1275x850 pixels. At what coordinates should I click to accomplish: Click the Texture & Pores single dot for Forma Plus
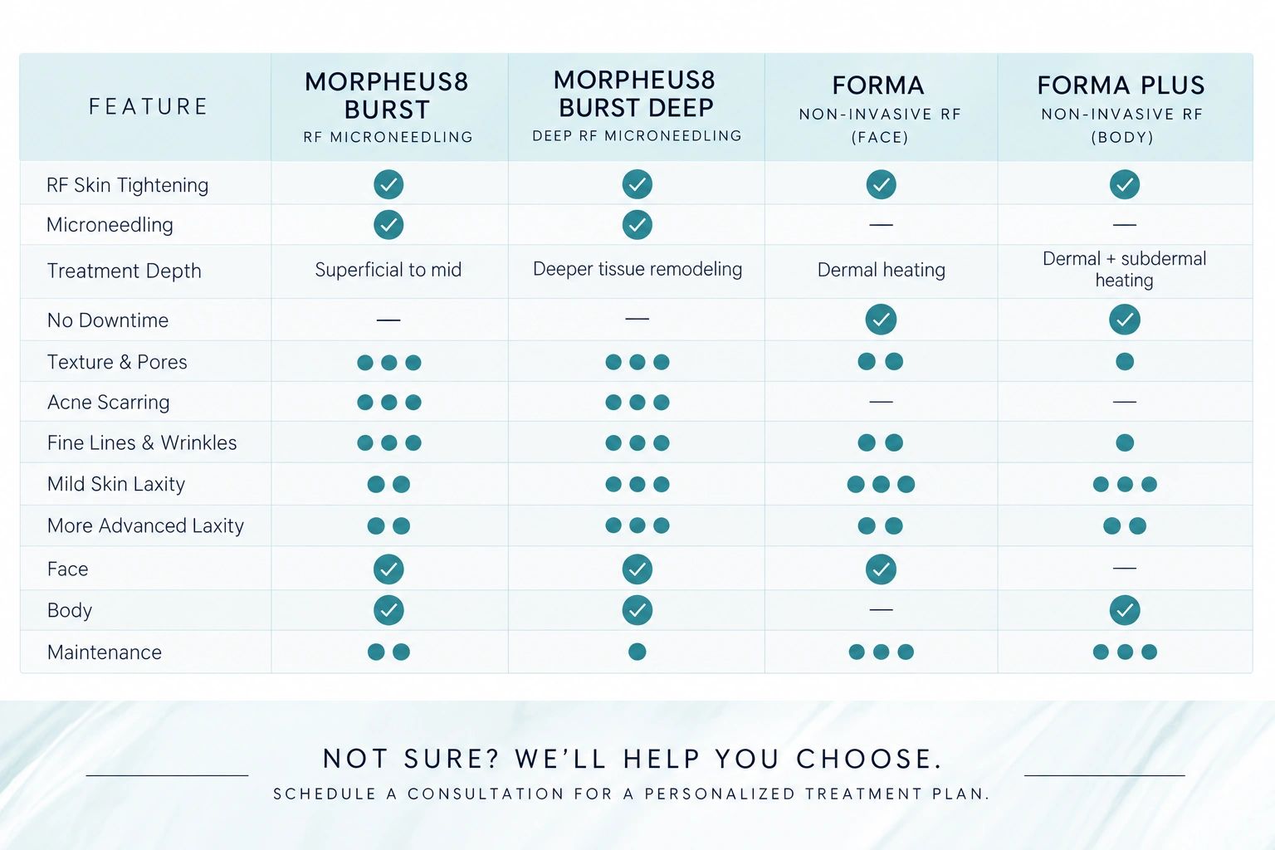pos(1125,362)
